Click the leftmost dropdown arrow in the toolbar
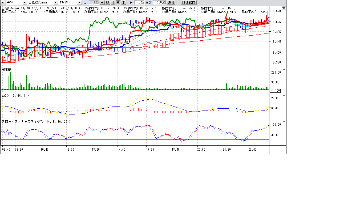The height and width of the screenshot is (204, 364). pyautogui.click(x=2, y=2)
